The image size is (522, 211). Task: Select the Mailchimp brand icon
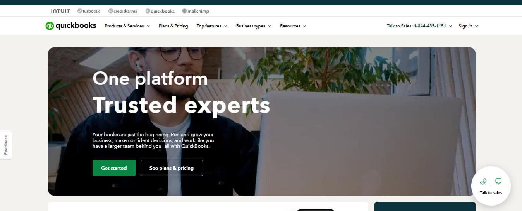tap(184, 11)
